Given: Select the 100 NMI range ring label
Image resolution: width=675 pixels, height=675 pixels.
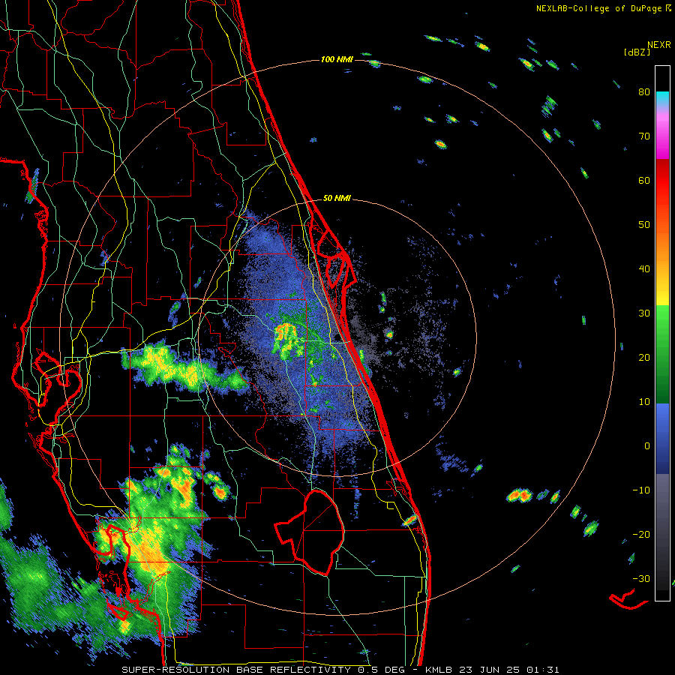Looking at the screenshot, I should click(x=337, y=59).
